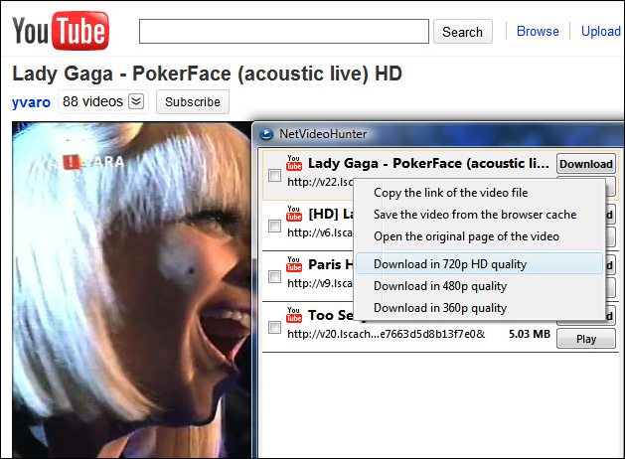Click YouTube icon beside the Paris entry

(294, 263)
